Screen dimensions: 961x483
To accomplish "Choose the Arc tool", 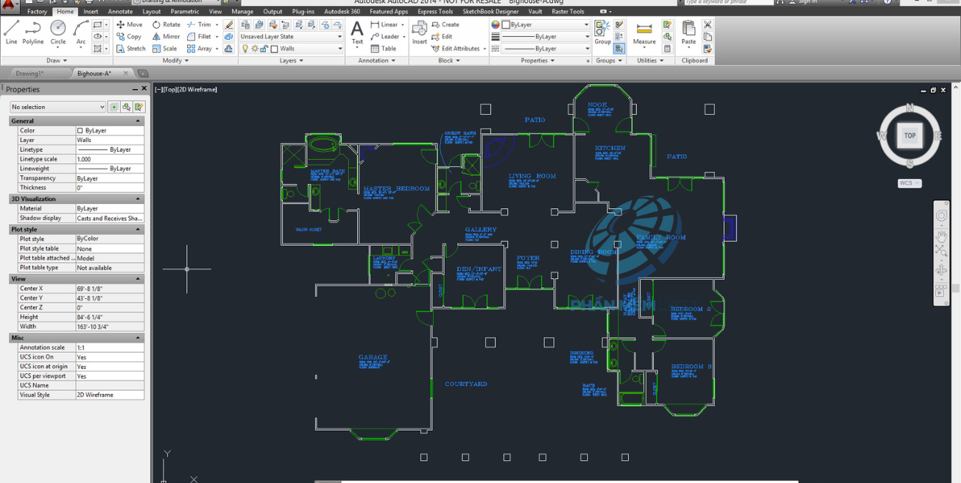I will tap(81, 32).
